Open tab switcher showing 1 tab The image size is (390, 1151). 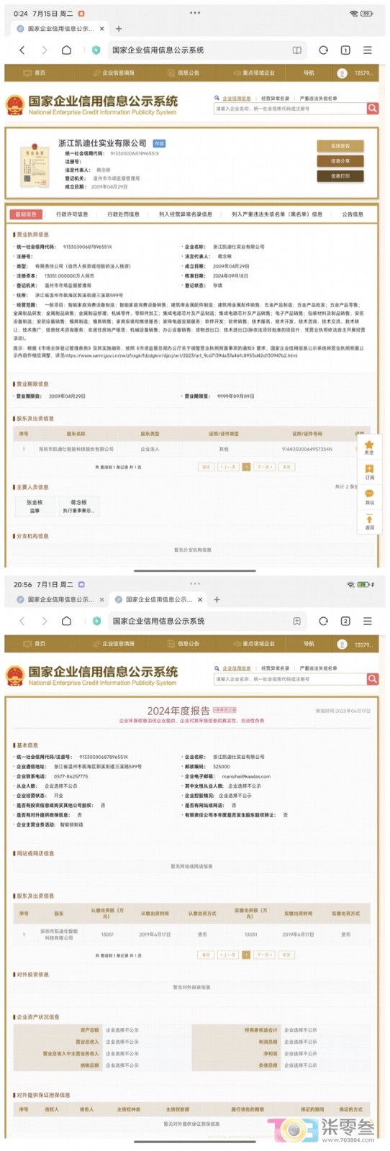[345, 50]
